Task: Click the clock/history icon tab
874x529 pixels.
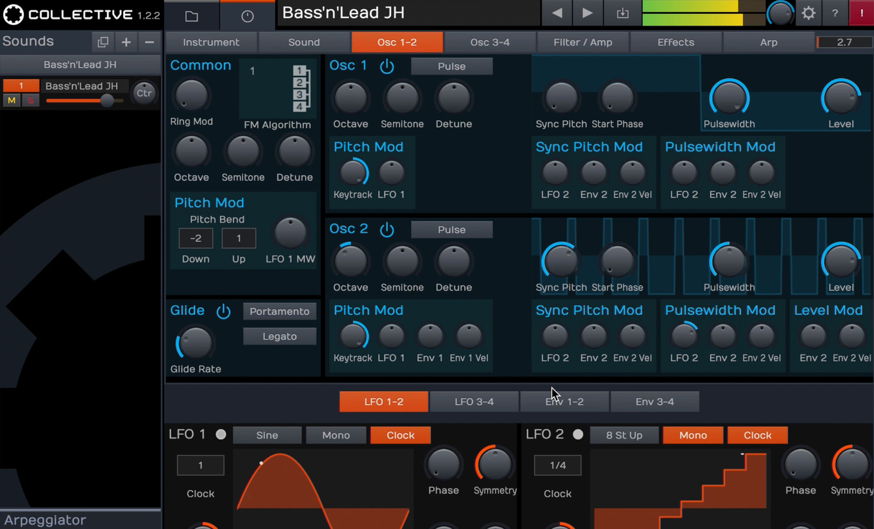Action: point(247,16)
